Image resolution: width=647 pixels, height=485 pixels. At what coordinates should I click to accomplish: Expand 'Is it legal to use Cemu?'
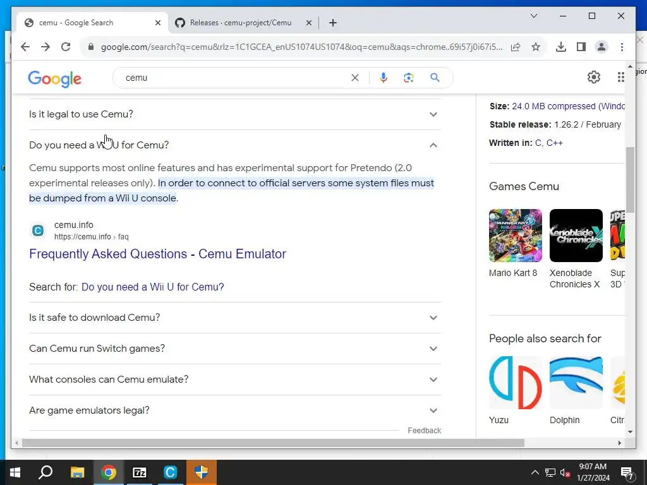tap(234, 114)
